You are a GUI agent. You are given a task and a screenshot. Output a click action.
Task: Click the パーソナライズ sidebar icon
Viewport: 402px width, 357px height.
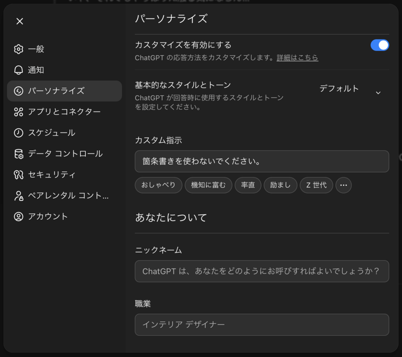[19, 91]
